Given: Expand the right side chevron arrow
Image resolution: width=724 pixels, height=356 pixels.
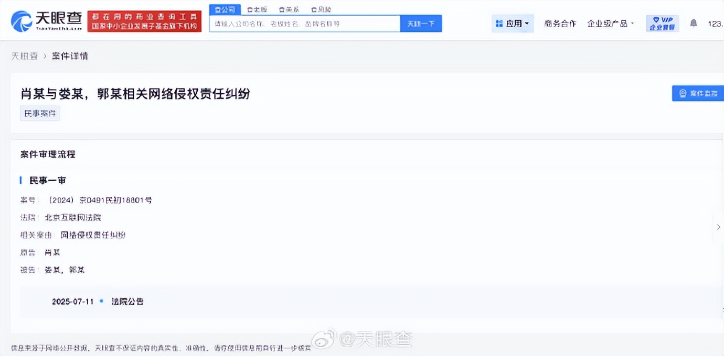Looking at the screenshot, I should pos(718,227).
